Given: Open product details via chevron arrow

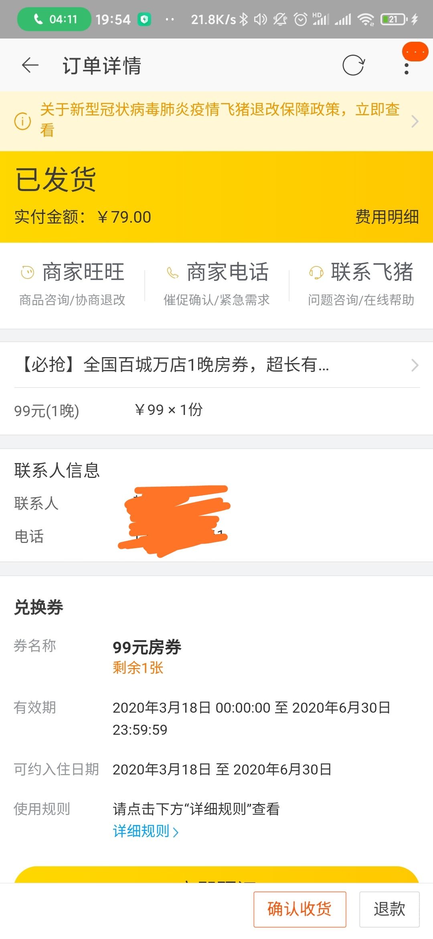Looking at the screenshot, I should (415, 365).
